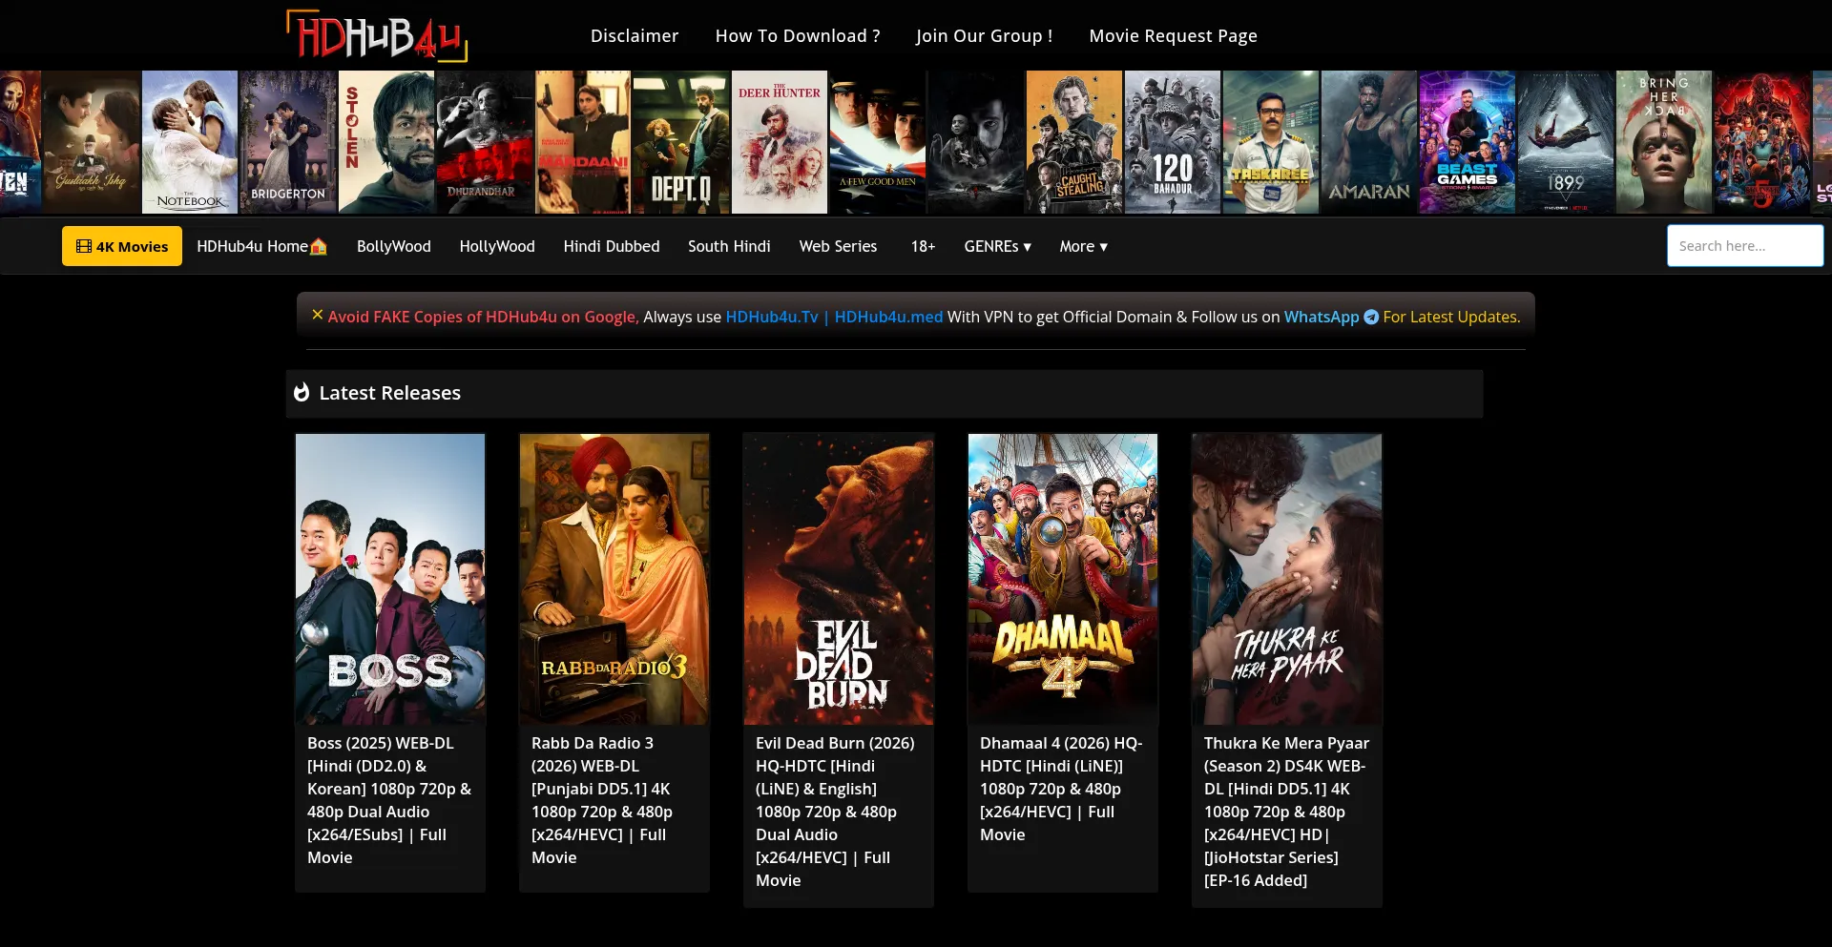1832x947 pixels.
Task: Browse the BollyWood category
Action: [x=394, y=246]
